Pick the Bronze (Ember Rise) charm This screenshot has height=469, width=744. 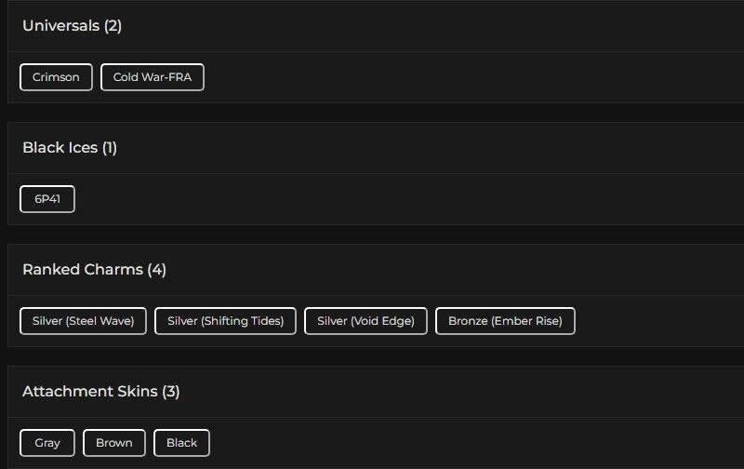[x=505, y=321]
